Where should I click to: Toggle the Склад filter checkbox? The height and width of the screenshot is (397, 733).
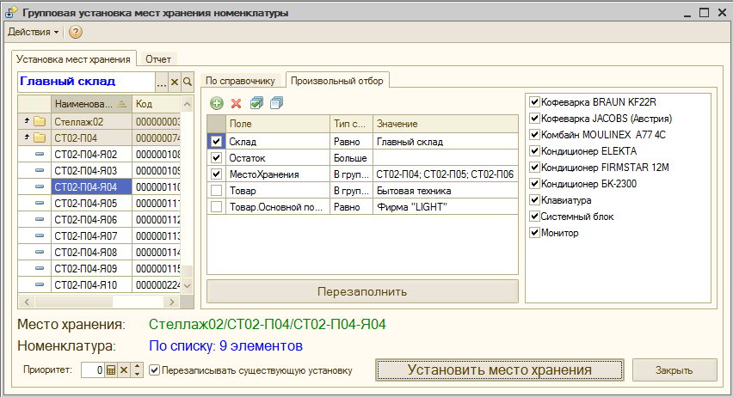[x=216, y=142]
